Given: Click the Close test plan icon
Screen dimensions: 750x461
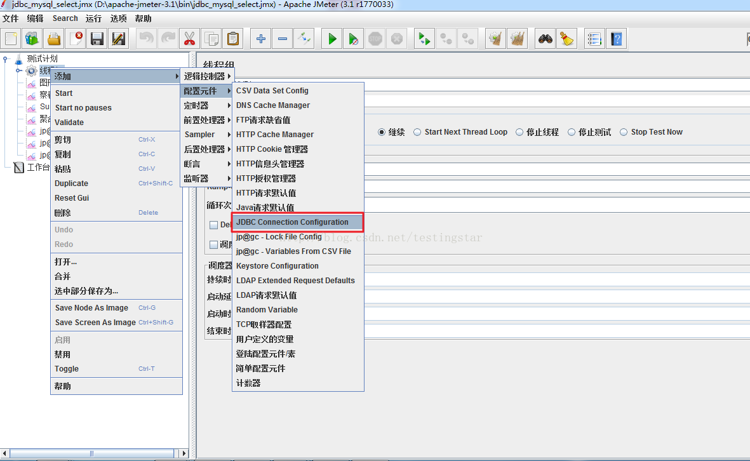Looking at the screenshot, I should coord(76,39).
